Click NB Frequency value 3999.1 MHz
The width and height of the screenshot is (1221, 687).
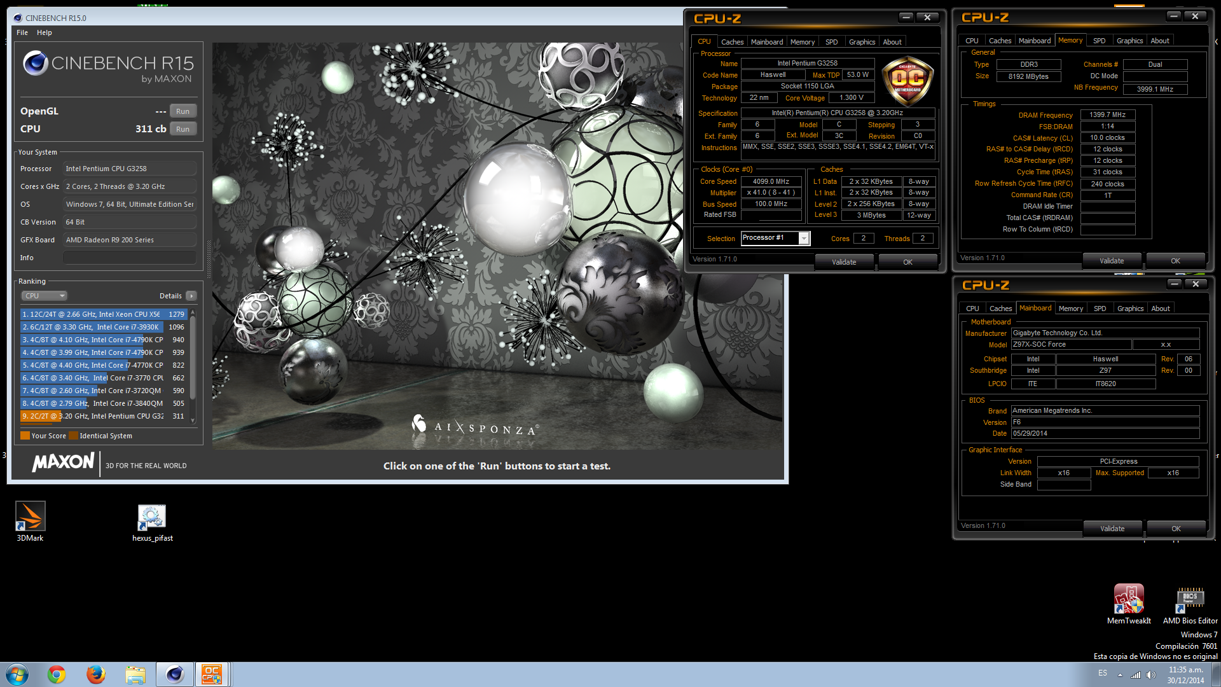point(1155,89)
